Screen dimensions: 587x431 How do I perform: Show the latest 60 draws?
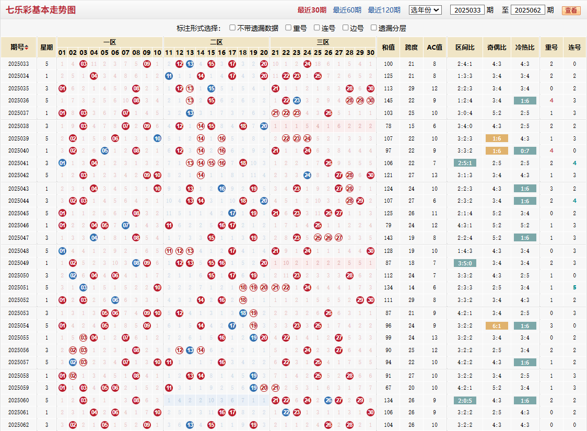click(x=347, y=10)
